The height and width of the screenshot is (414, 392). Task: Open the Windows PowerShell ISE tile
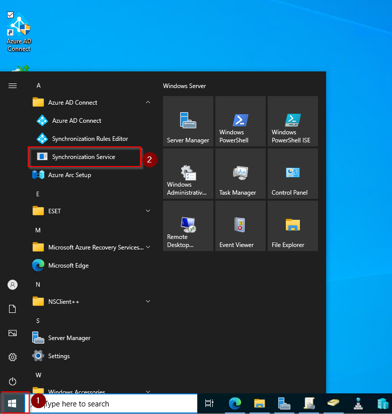293,121
